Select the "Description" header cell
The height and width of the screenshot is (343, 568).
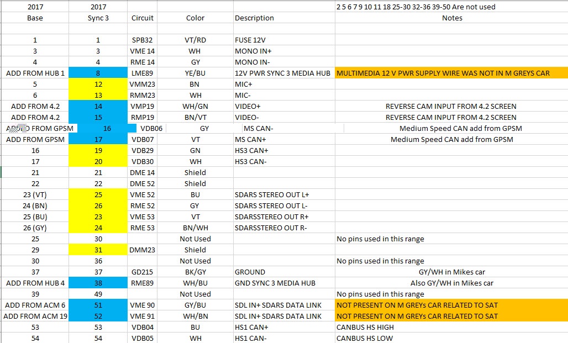click(284, 18)
